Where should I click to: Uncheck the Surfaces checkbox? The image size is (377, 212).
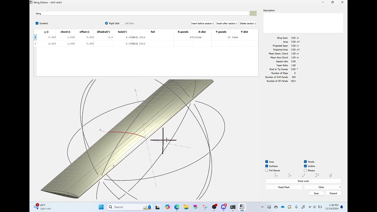267,166
